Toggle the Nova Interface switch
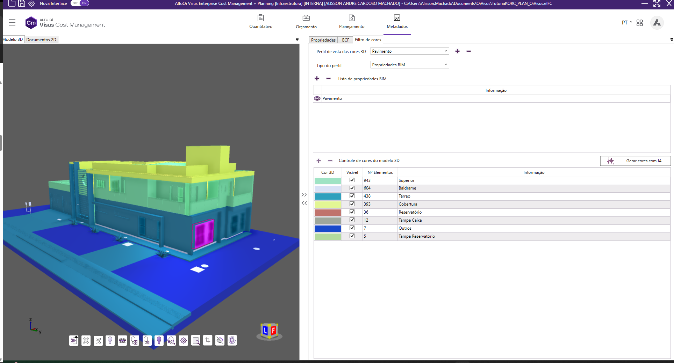This screenshot has width=674, height=363. (80, 3)
